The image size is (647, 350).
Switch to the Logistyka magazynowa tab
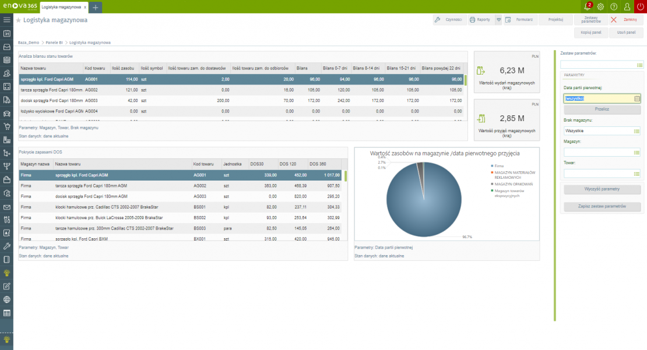pyautogui.click(x=61, y=6)
